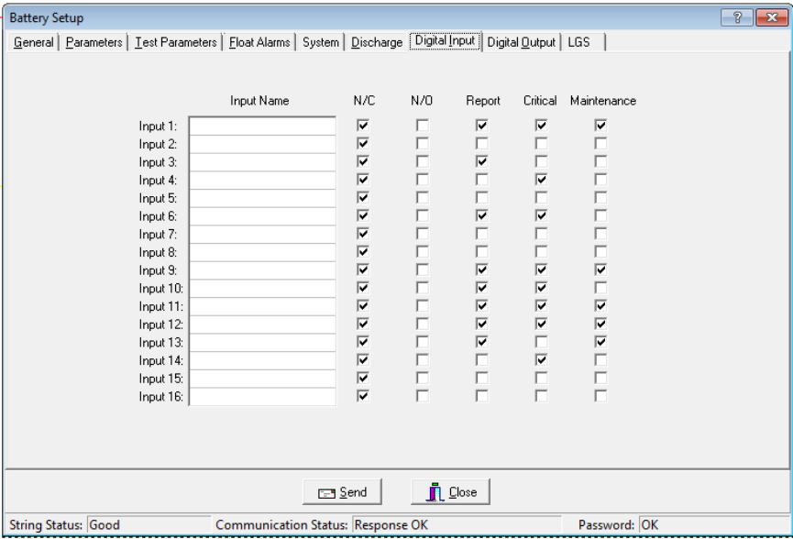Focus the Input 5 name field
The width and height of the screenshot is (793, 539).
click(x=262, y=198)
